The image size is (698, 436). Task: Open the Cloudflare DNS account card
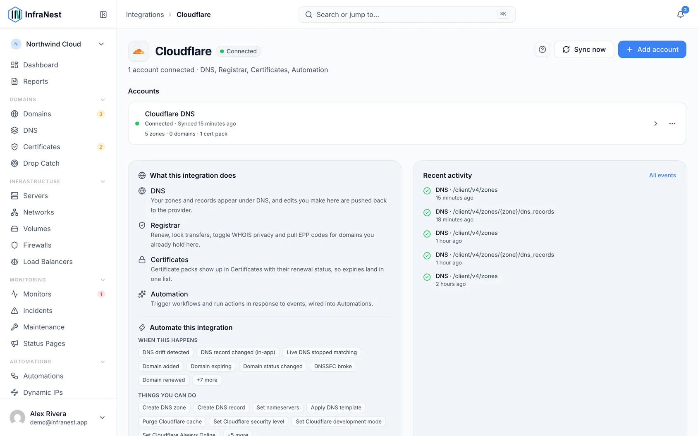[x=407, y=124]
